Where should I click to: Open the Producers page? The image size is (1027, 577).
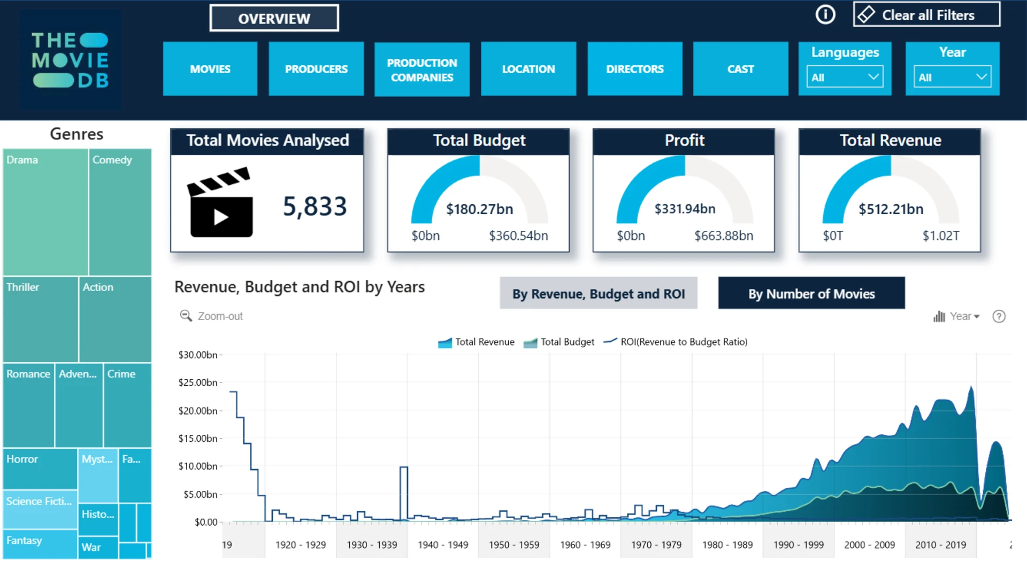[316, 69]
